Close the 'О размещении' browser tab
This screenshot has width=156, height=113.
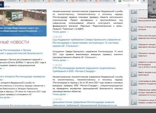pos(20,1)
